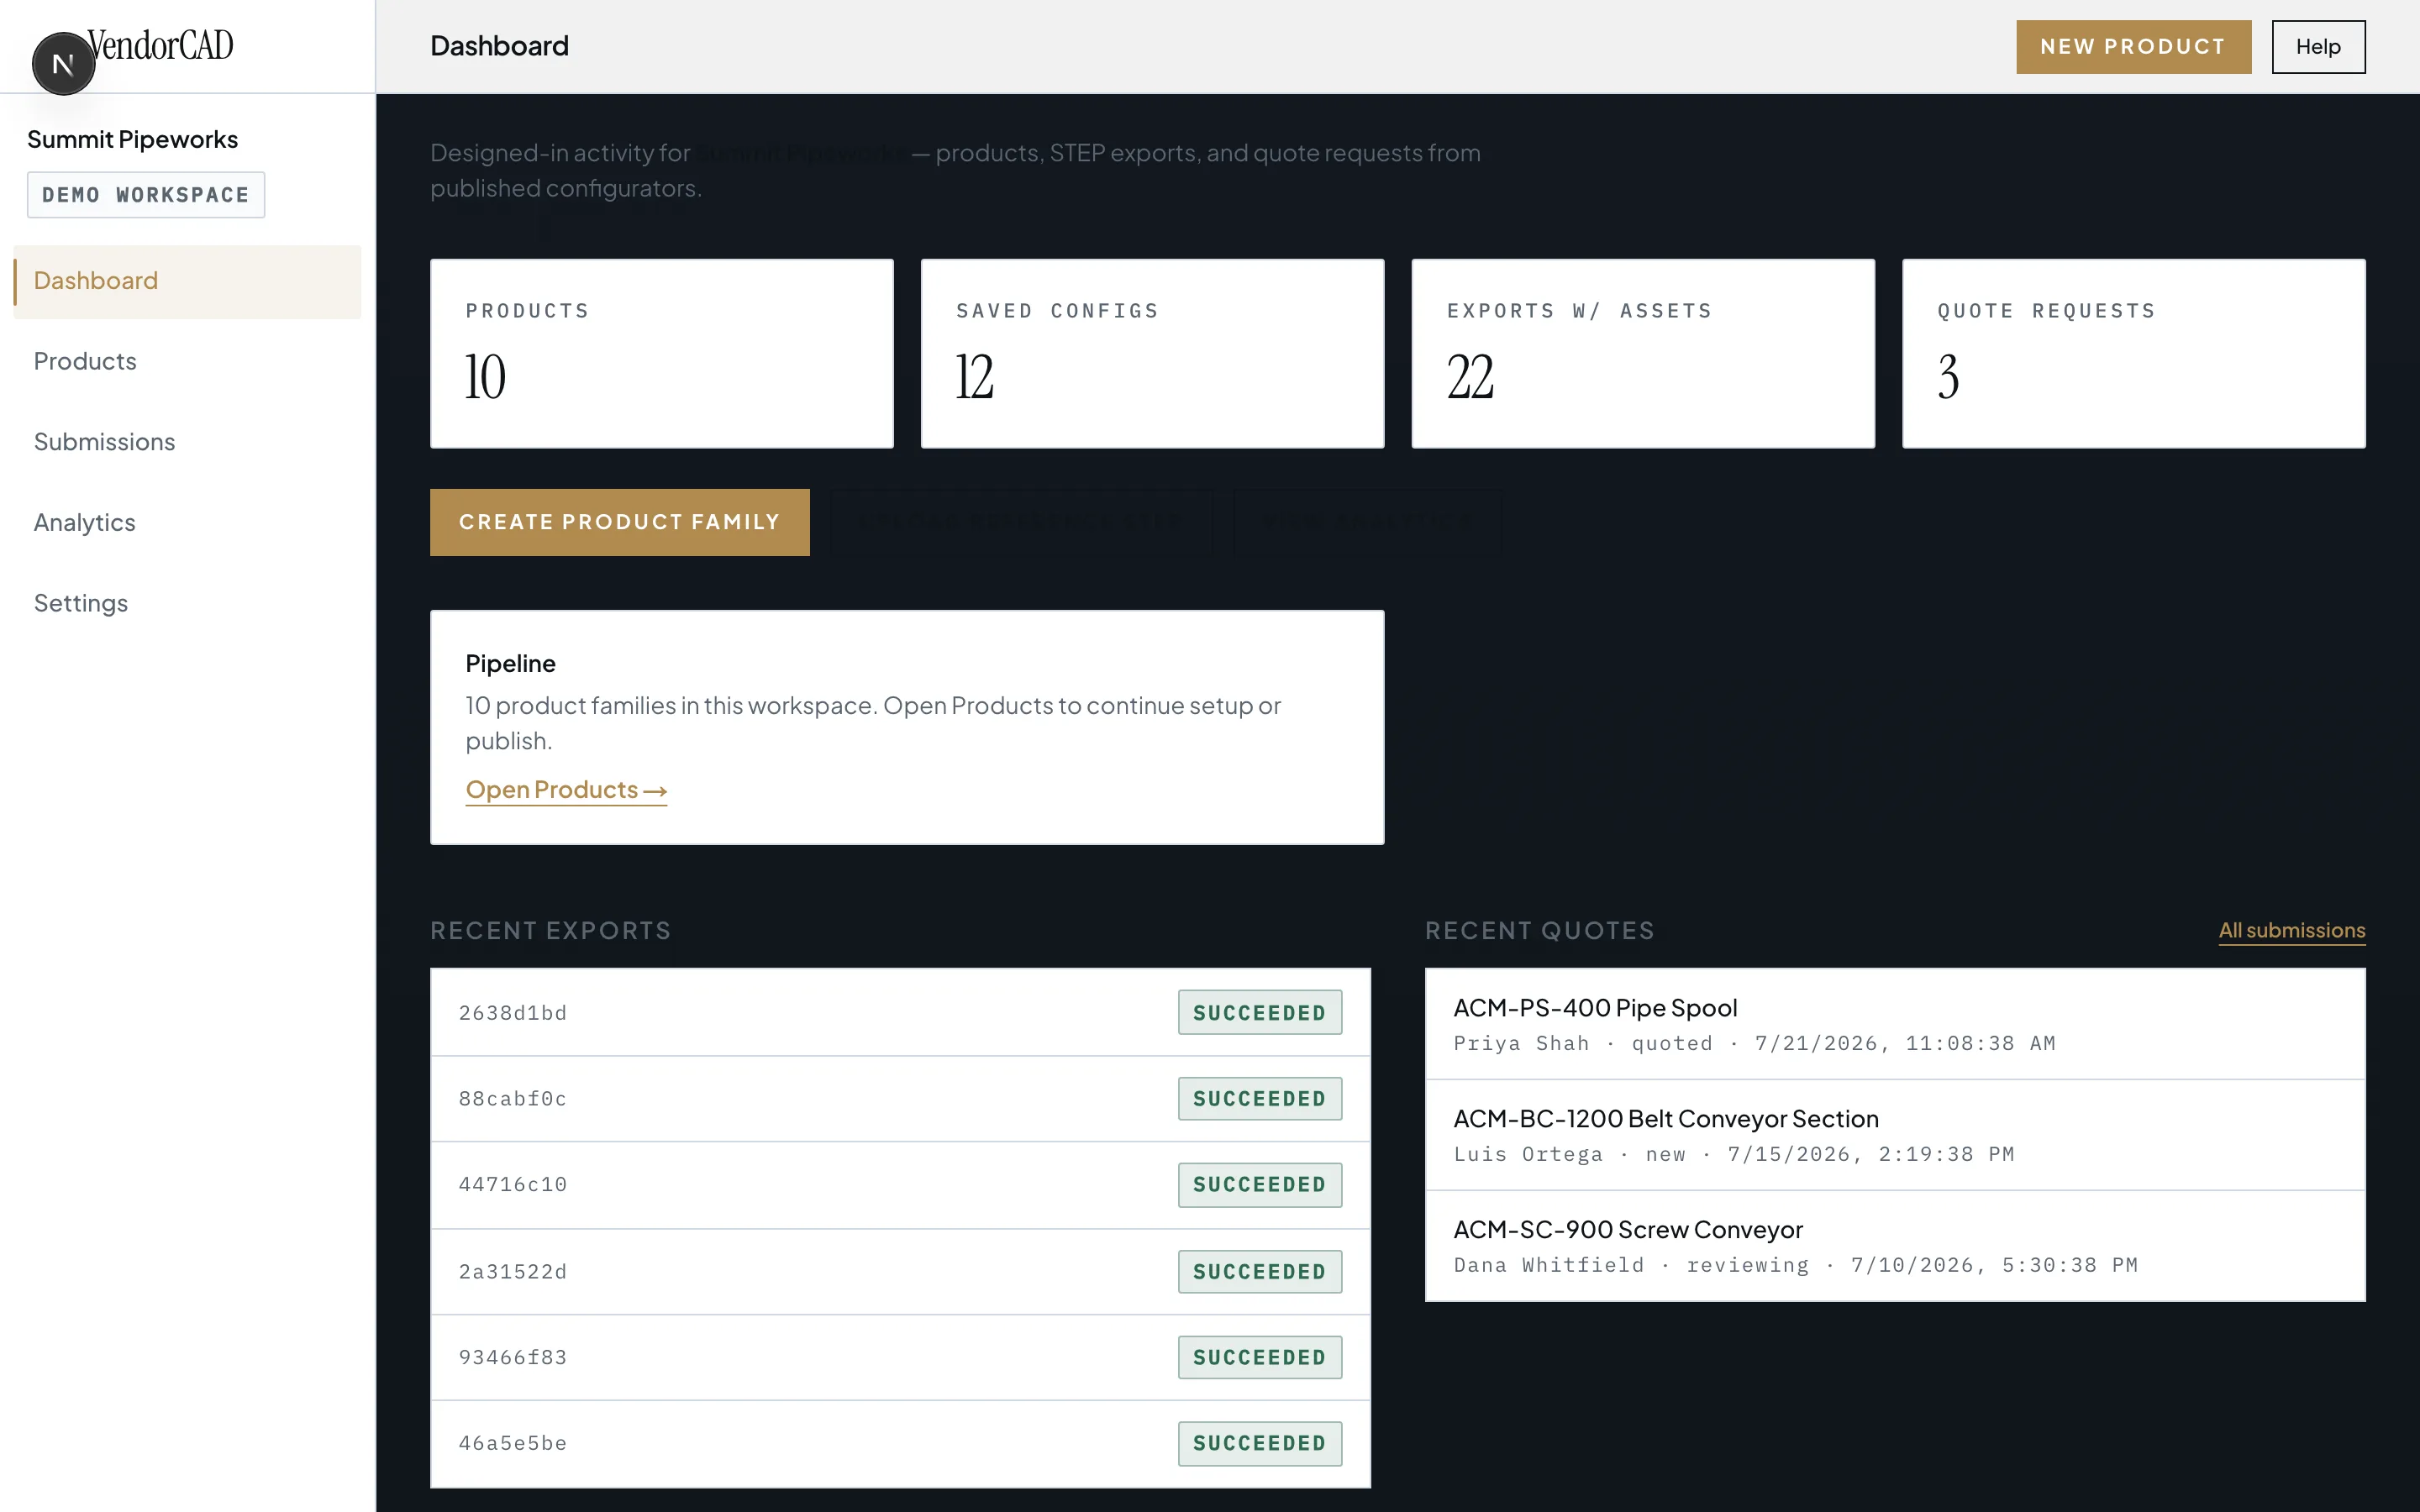
Task: Click Succeeded badge for export 46a5e5be
Action: coord(1259,1443)
